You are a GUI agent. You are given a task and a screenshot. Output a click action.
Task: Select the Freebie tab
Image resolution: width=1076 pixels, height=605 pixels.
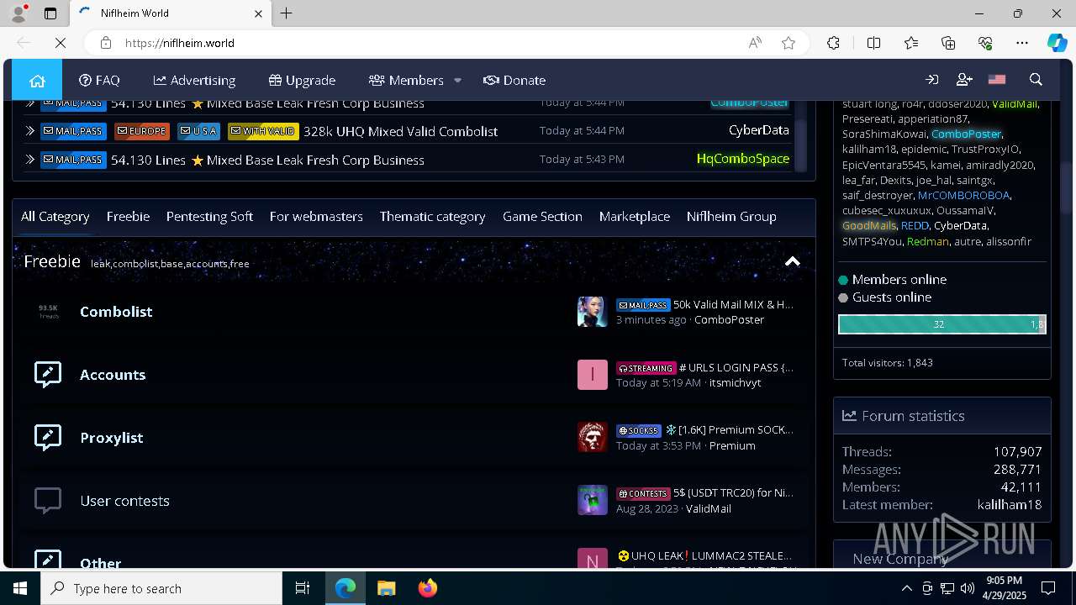click(128, 217)
